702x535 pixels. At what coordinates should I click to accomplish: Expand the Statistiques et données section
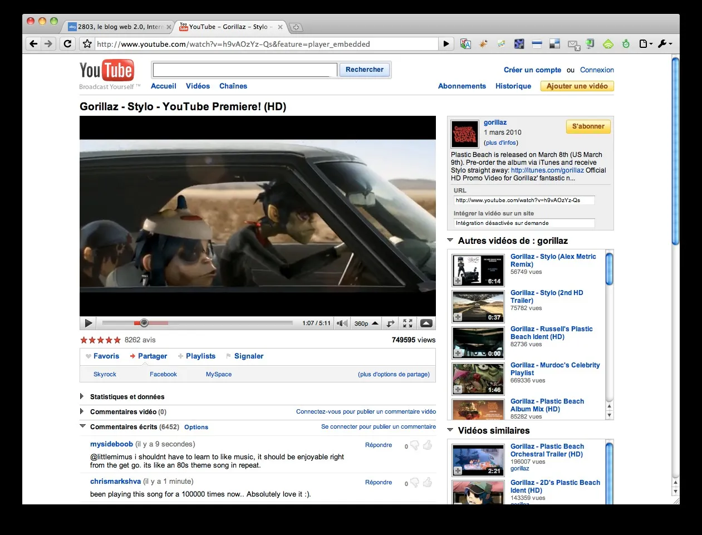[x=82, y=396]
